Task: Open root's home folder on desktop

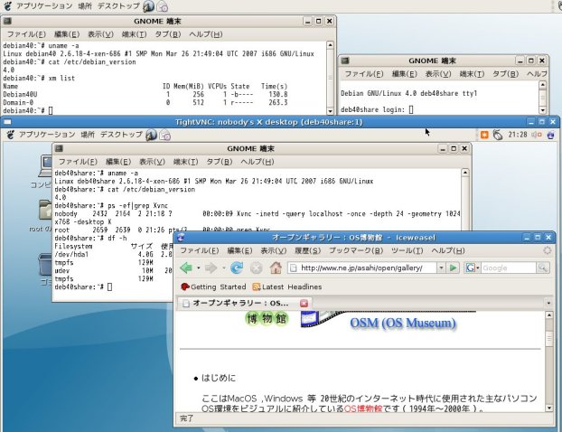Action: pos(45,210)
